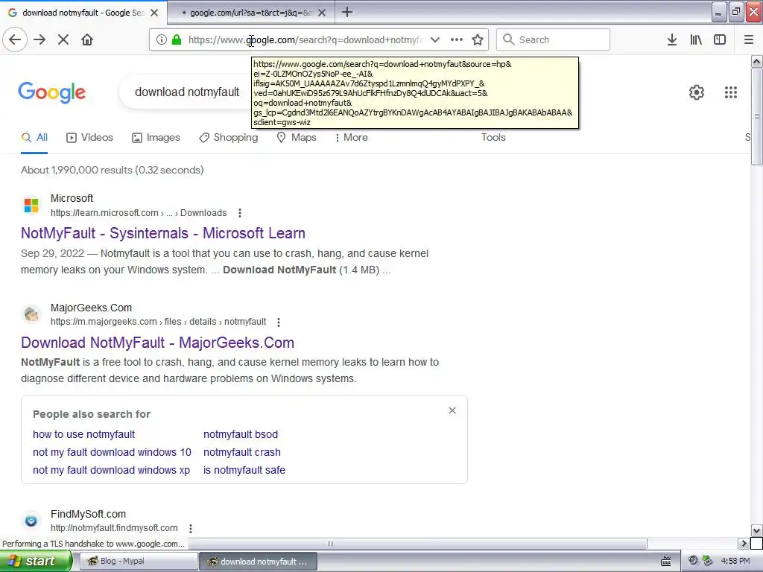The width and height of the screenshot is (763, 572).
Task: Search not my fault download windows 10
Action: tap(112, 452)
